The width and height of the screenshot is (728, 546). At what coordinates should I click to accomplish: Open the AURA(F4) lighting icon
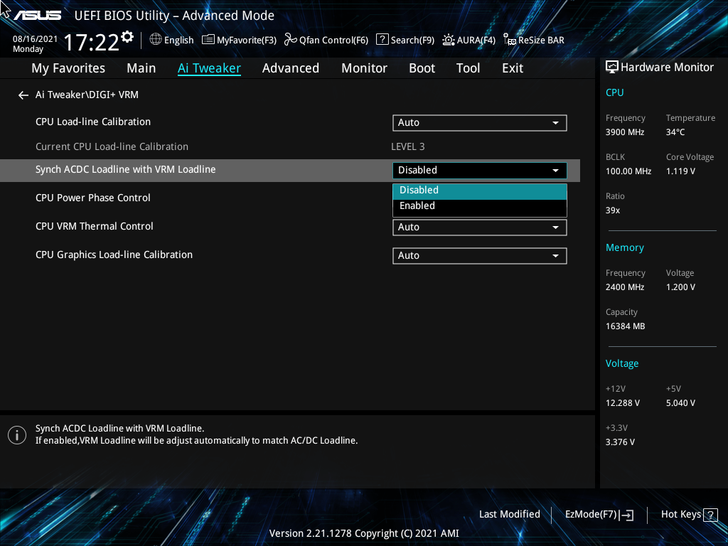point(448,40)
